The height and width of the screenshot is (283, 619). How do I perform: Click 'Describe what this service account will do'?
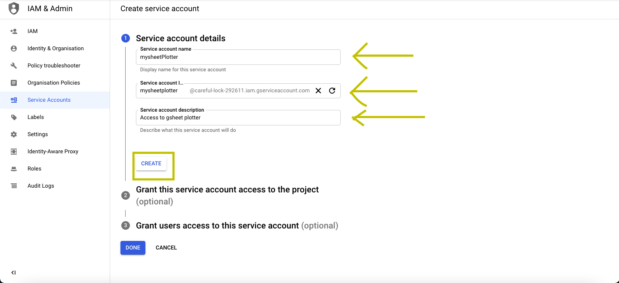point(188,130)
